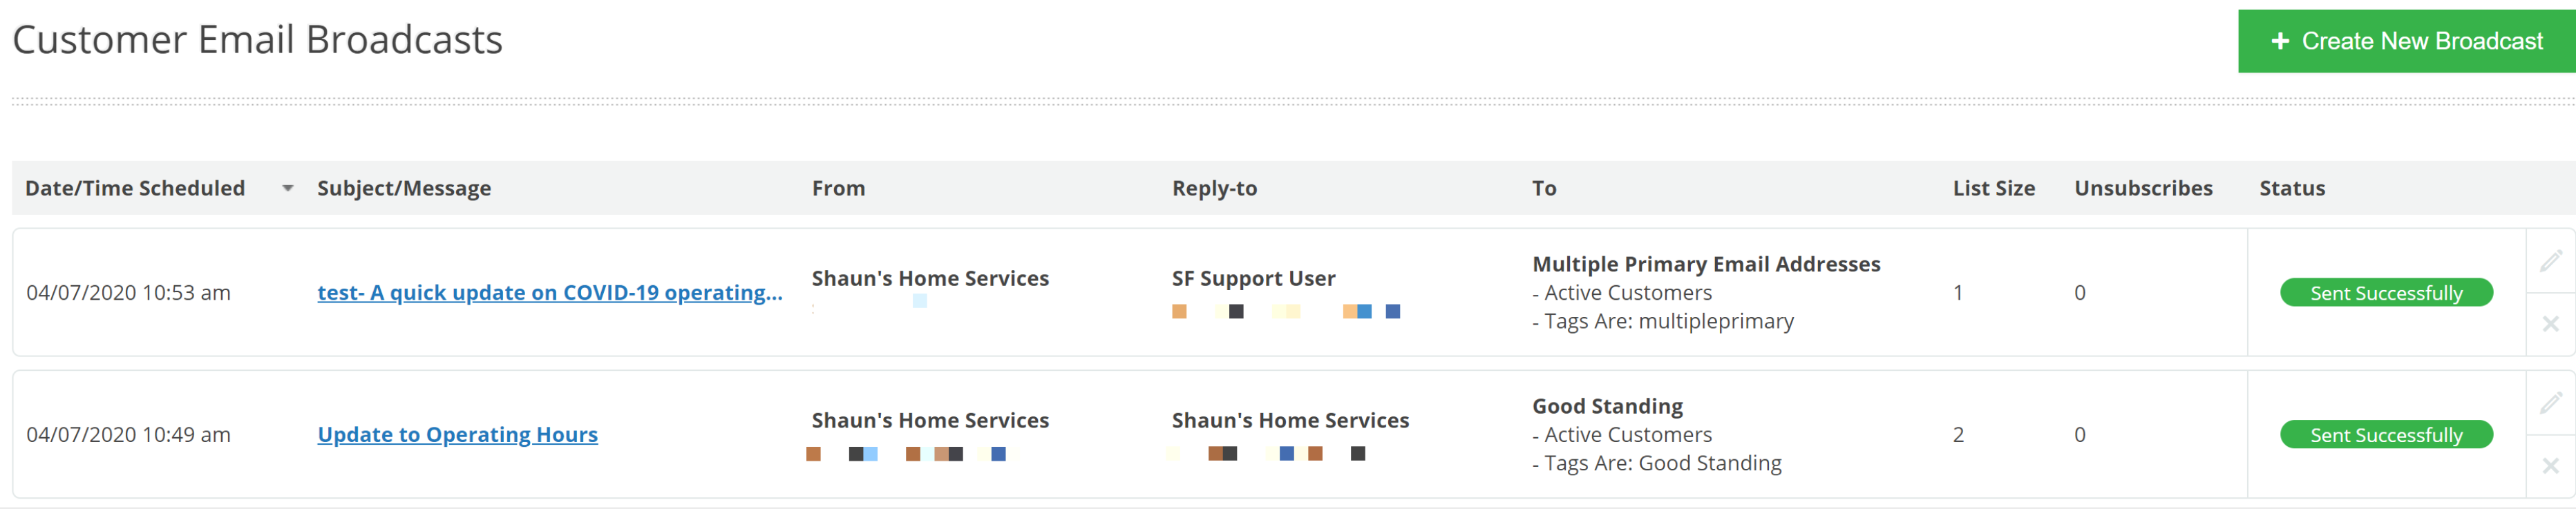The height and width of the screenshot is (509, 2576).
Task: Click the Status column header
Action: coord(2292,188)
